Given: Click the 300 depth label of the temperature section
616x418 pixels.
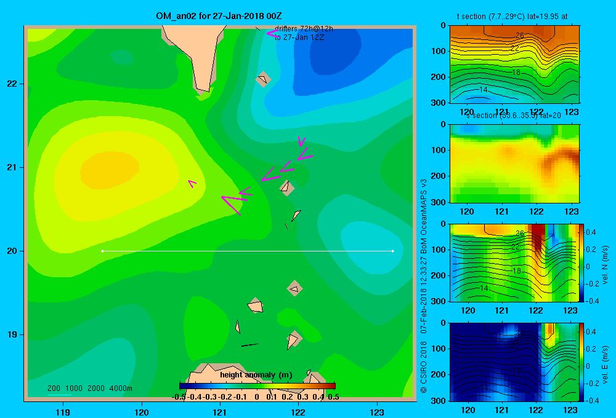Looking at the screenshot, I should pos(438,103).
